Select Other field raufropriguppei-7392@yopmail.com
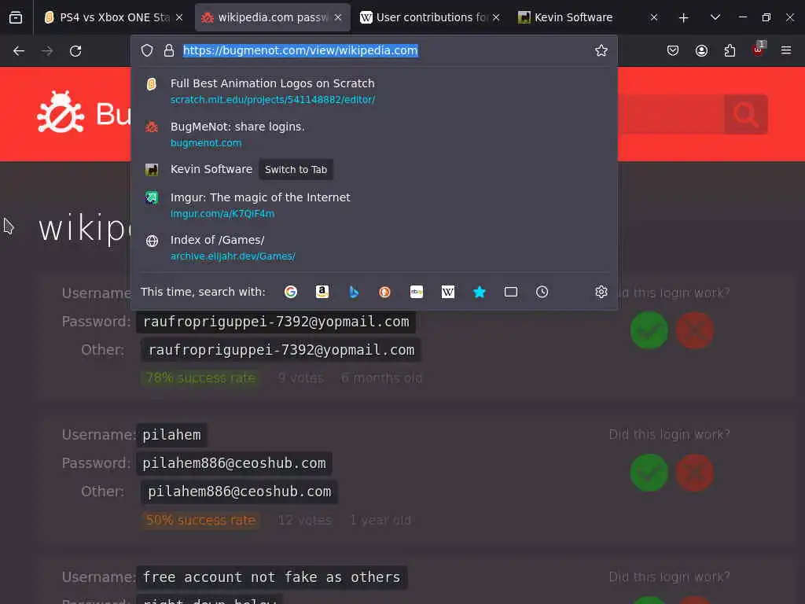The height and width of the screenshot is (604, 805). pyautogui.click(x=281, y=350)
